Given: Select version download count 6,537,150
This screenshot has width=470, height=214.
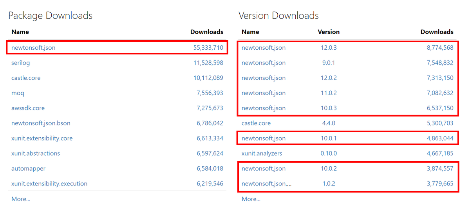Looking at the screenshot, I should pyautogui.click(x=440, y=108).
